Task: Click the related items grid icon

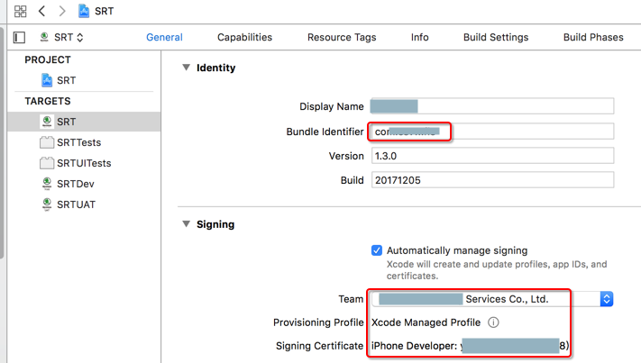Action: [20, 12]
